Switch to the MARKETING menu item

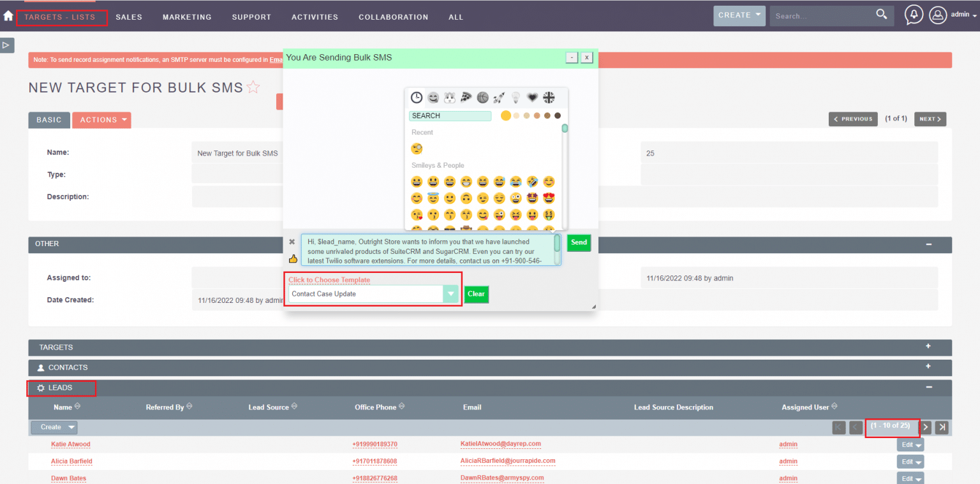tap(186, 17)
